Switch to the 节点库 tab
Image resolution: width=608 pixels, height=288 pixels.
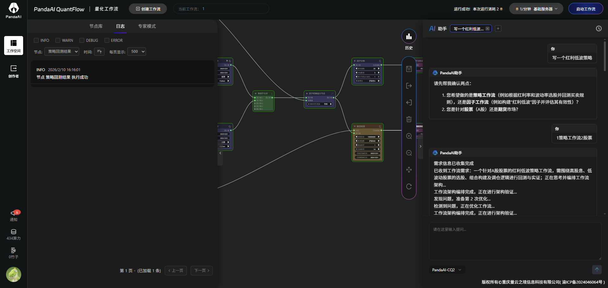point(96,26)
